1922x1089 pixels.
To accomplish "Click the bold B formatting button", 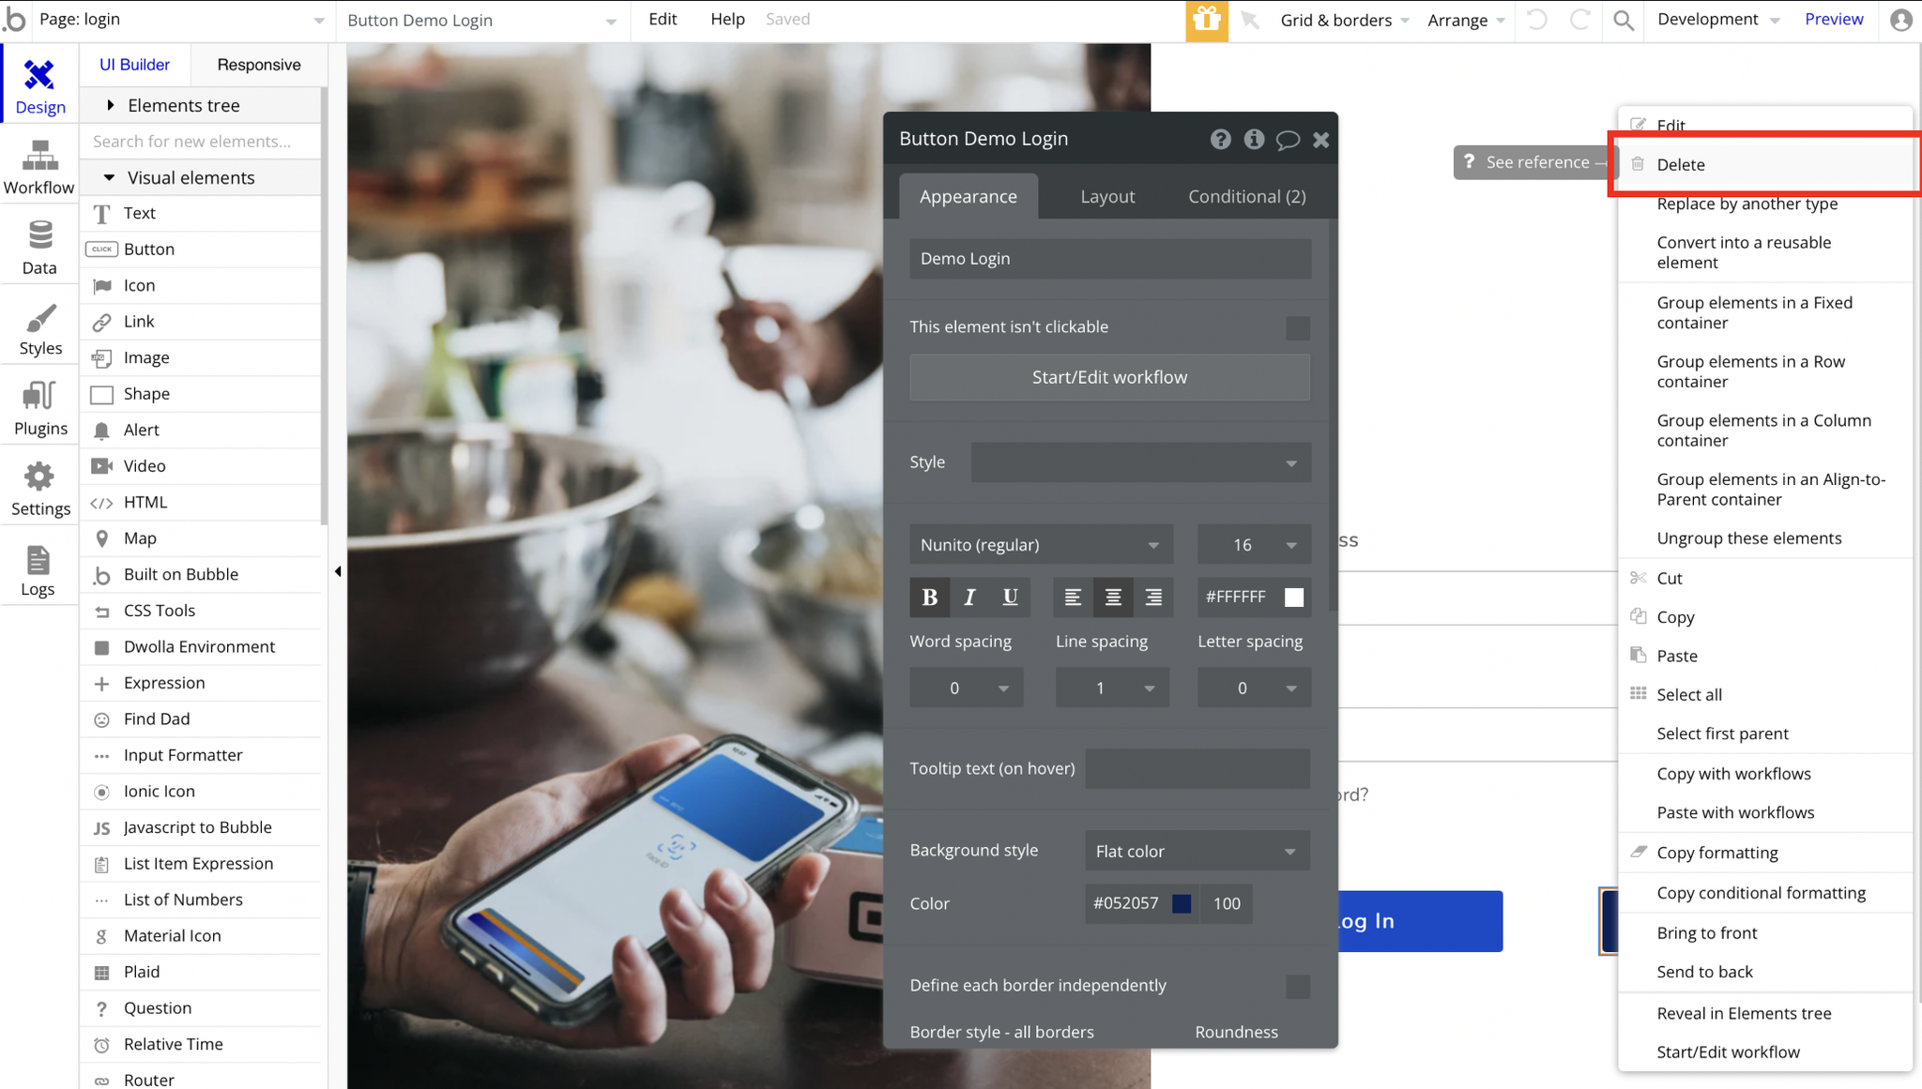I will pyautogui.click(x=928, y=597).
